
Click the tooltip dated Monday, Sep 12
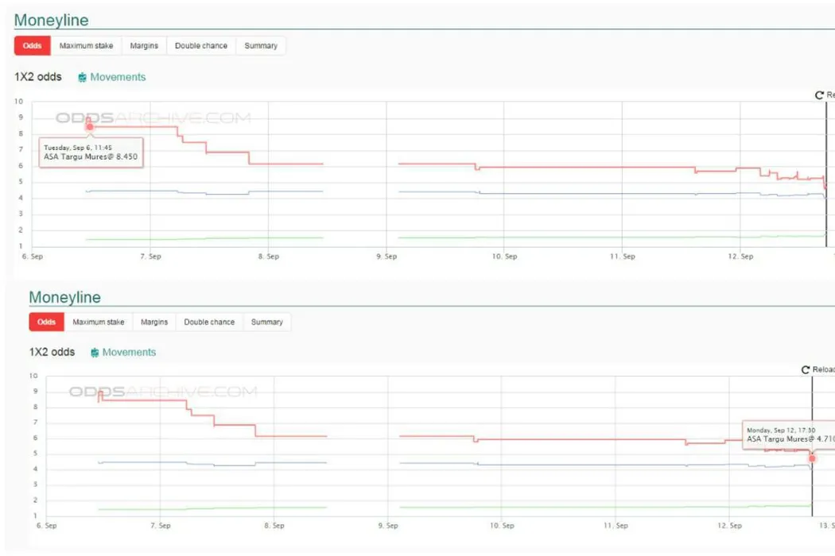click(x=787, y=434)
